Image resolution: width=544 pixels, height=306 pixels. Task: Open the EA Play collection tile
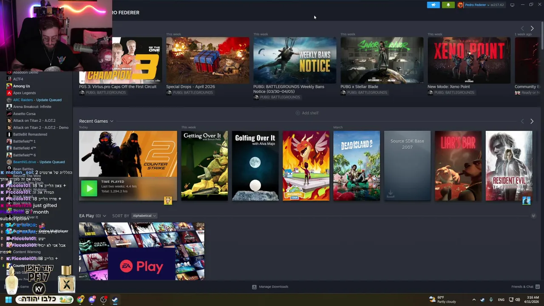pos(142,251)
